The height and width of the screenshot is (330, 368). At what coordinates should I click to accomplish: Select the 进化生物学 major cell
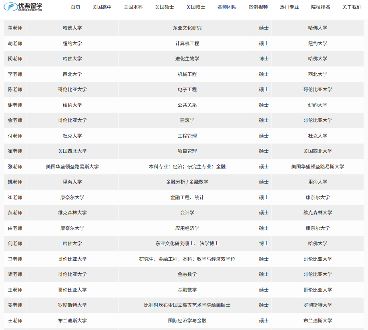(x=187, y=59)
